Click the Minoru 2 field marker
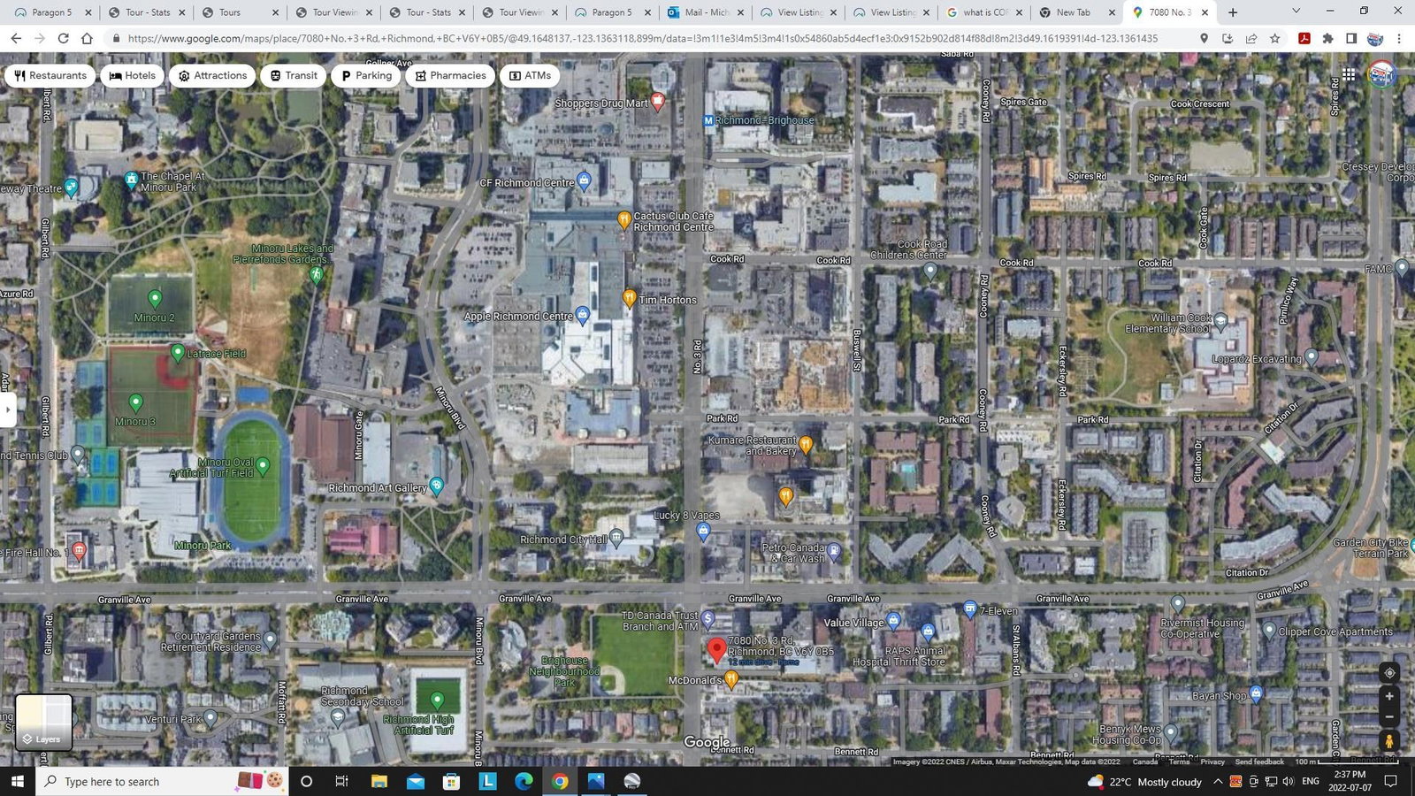 tap(155, 299)
